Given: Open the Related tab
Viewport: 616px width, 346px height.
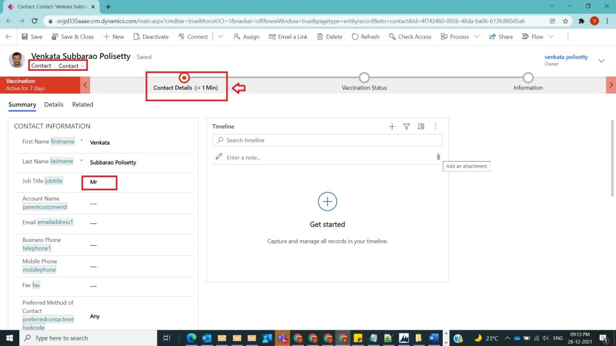Looking at the screenshot, I should click(82, 105).
